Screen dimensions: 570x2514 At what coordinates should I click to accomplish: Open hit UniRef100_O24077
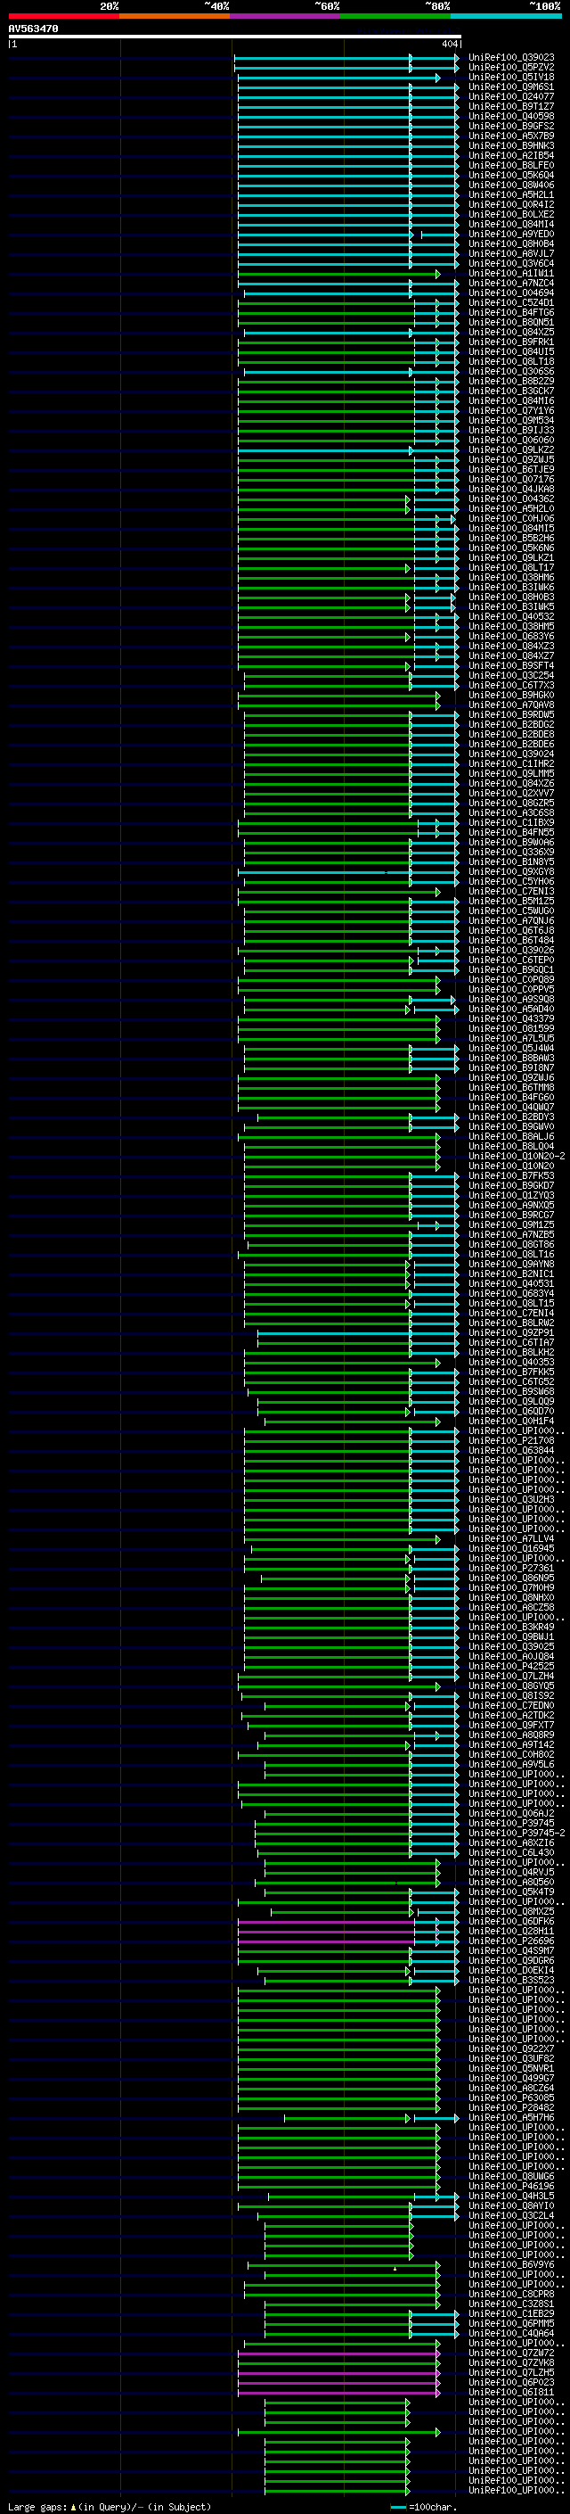511,96
